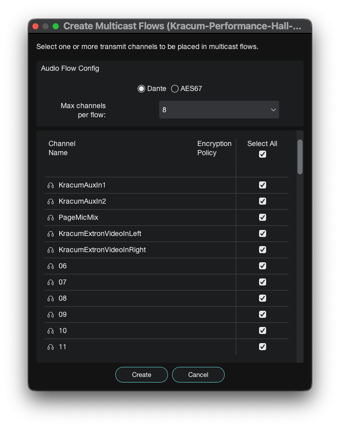
Task: Click the channel list vertical scrollbar thumb
Action: click(x=300, y=157)
